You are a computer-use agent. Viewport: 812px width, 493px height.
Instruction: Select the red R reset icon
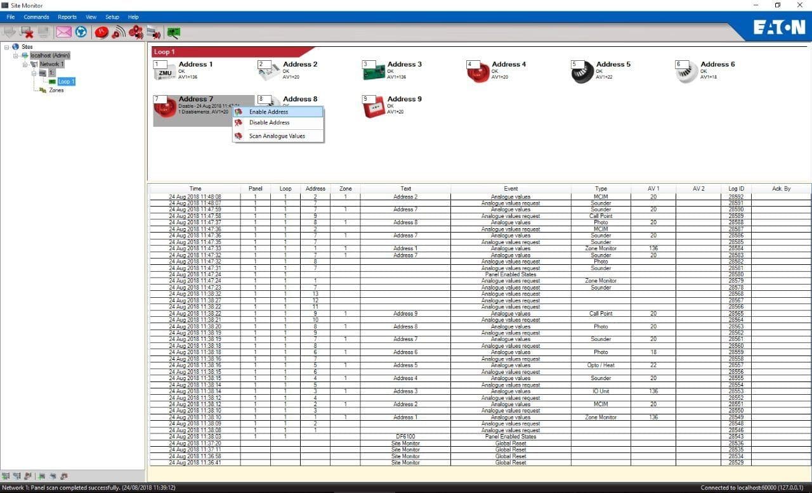coord(101,32)
